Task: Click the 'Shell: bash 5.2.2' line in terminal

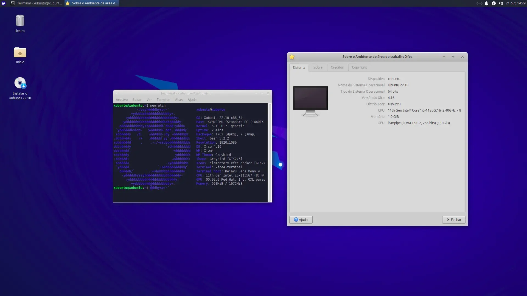Action: tap(212, 138)
